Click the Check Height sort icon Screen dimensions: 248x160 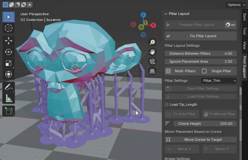tap(168, 124)
